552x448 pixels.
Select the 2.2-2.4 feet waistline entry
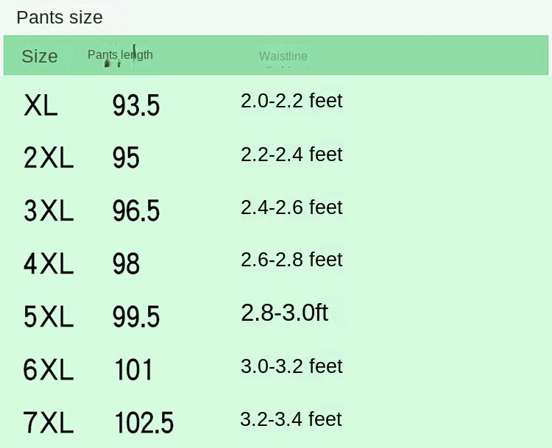(291, 154)
